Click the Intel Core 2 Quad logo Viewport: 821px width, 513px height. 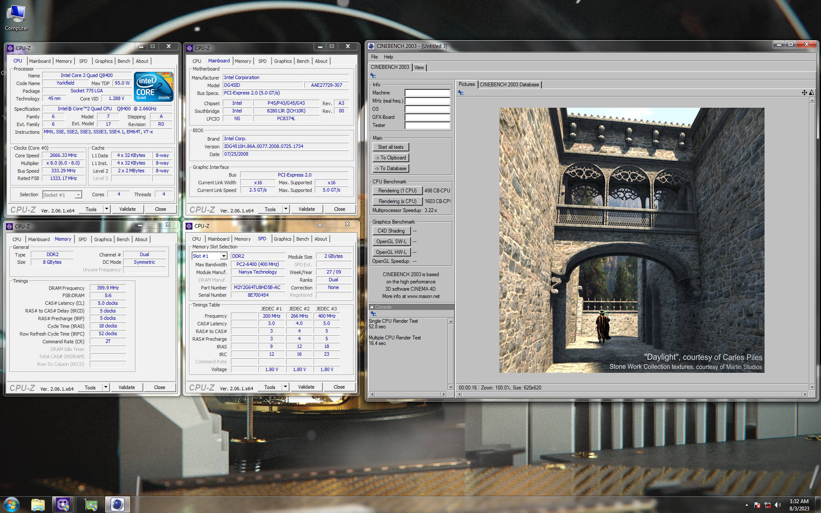[x=154, y=86]
